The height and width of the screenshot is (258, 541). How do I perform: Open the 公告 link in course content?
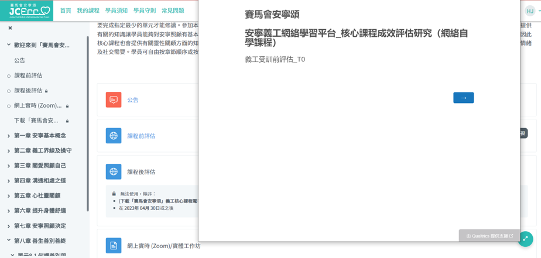(x=133, y=100)
